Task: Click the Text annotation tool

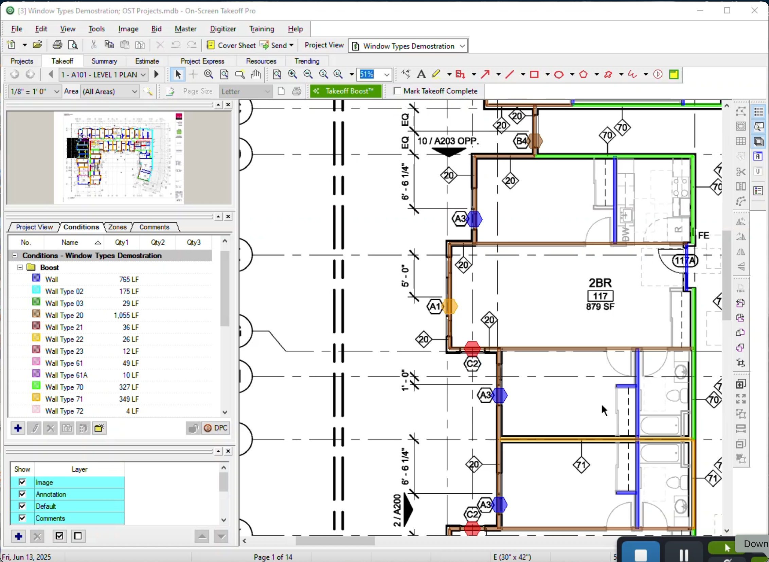Action: [421, 74]
